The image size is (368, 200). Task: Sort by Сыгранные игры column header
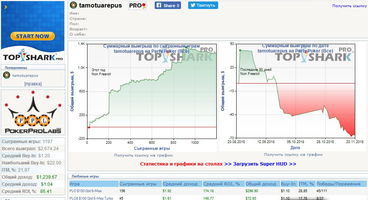coord(140,184)
